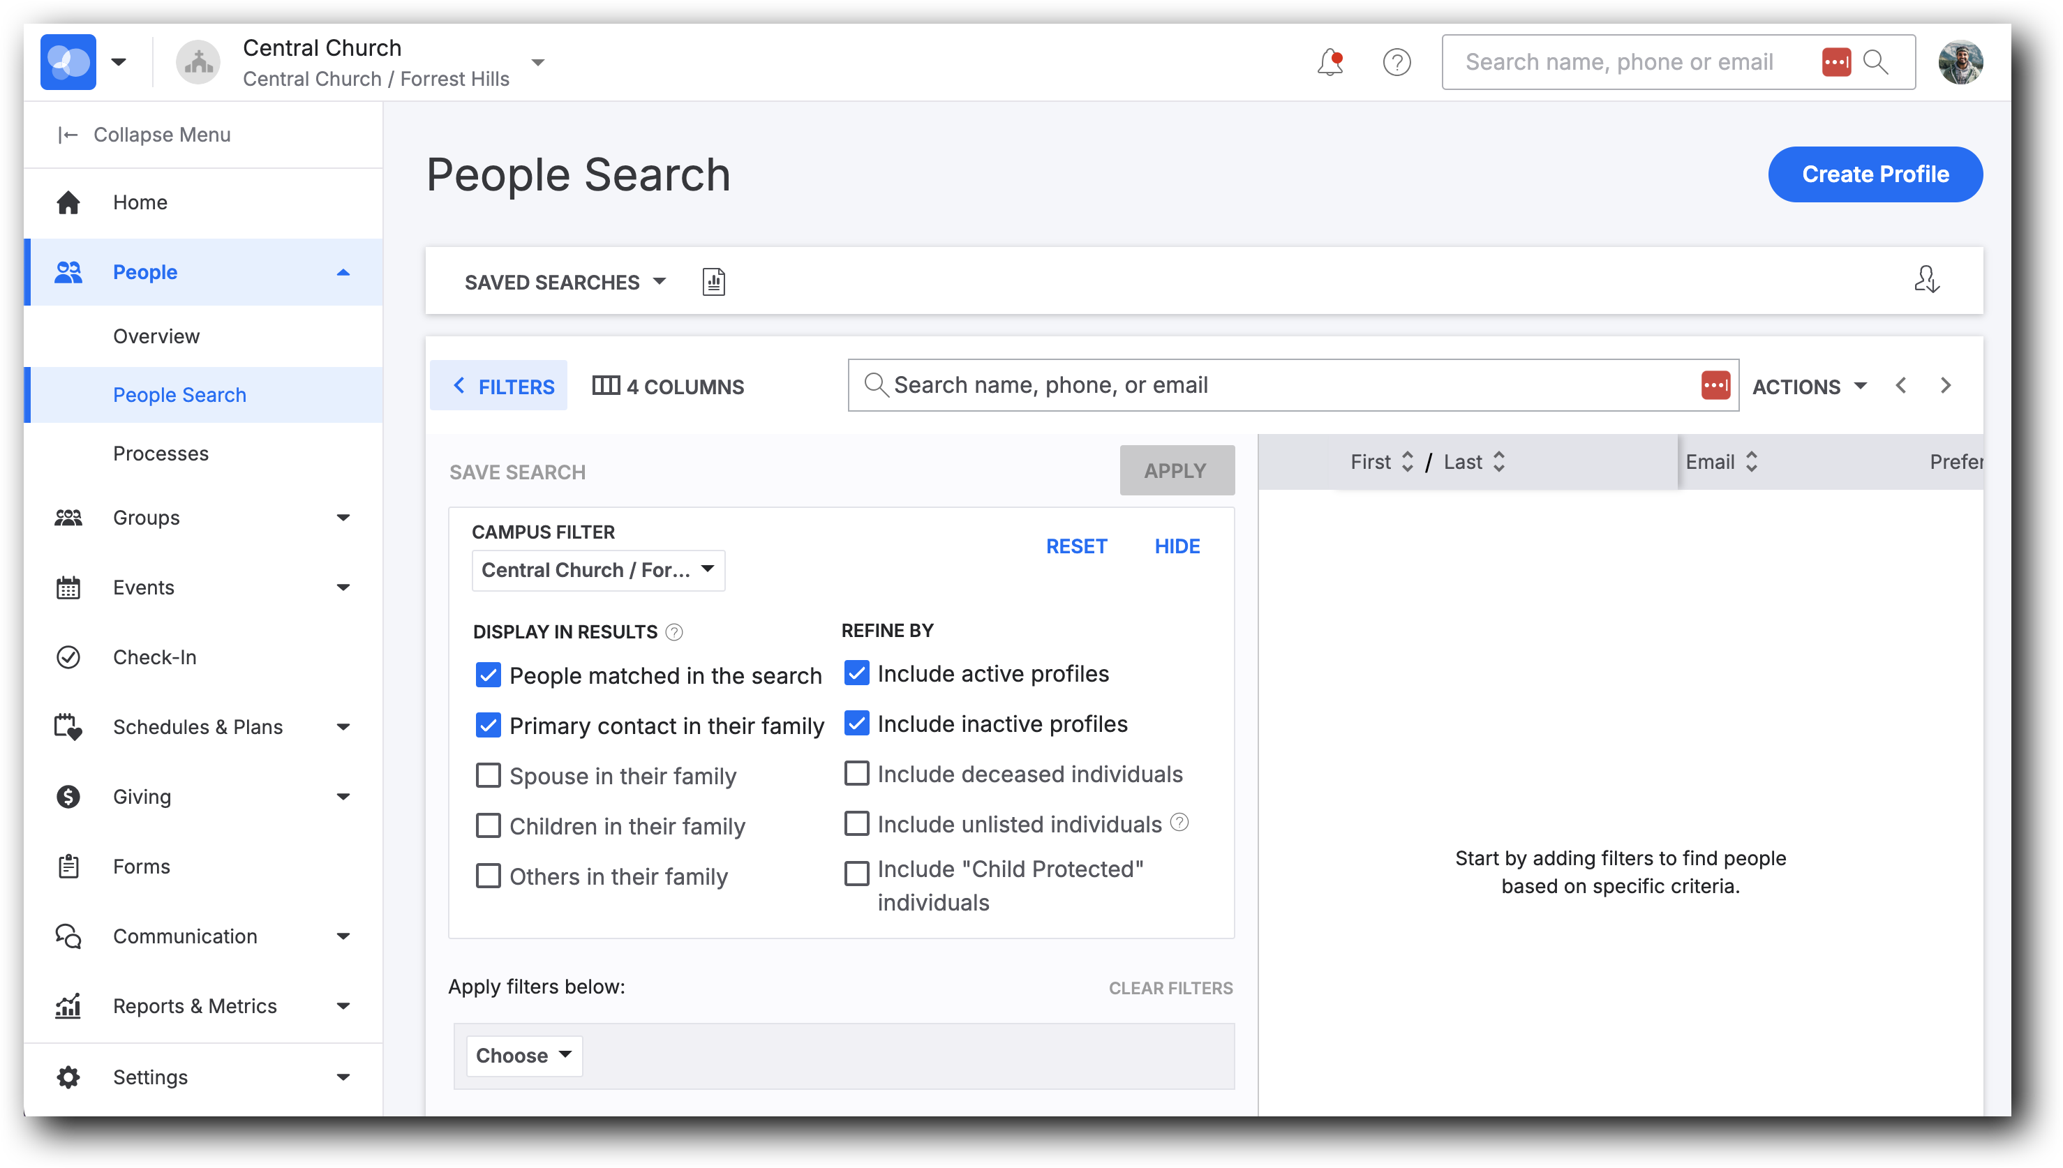This screenshot has width=2063, height=1168.
Task: Open the Campus Filter dropdown
Action: (598, 569)
